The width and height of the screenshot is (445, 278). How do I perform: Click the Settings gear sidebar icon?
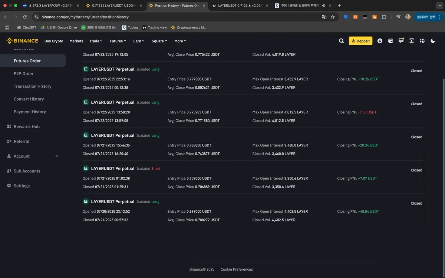point(9,186)
